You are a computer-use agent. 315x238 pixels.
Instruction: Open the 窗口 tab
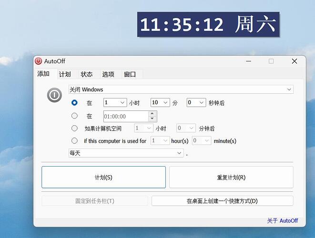click(x=130, y=74)
